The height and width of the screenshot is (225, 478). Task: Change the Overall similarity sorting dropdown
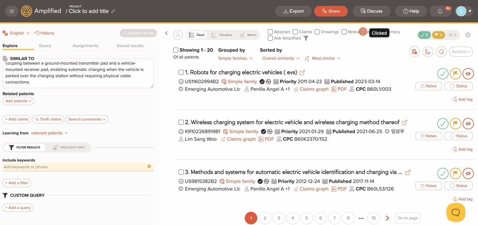tap(280, 58)
